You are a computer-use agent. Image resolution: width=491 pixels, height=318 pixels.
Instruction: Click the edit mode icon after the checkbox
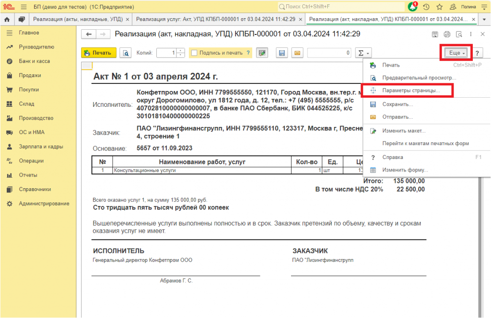262,53
